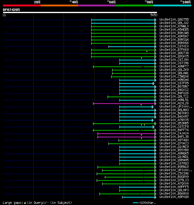This screenshot has height=205, width=194.
Task: Open hit UniRef100_B8A9X4
Action: pyautogui.click(x=174, y=194)
